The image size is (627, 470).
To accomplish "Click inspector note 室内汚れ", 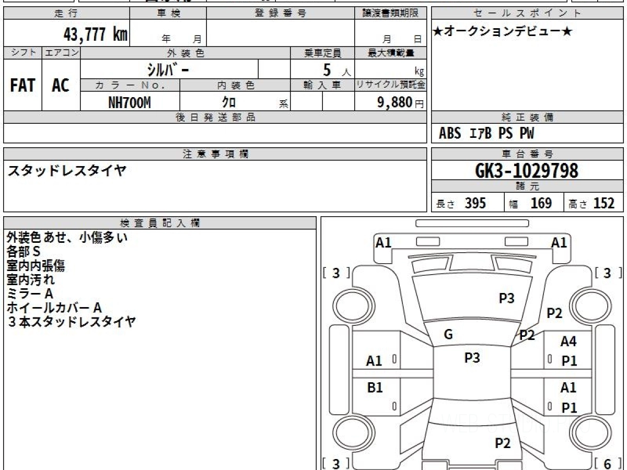I will (x=30, y=280).
